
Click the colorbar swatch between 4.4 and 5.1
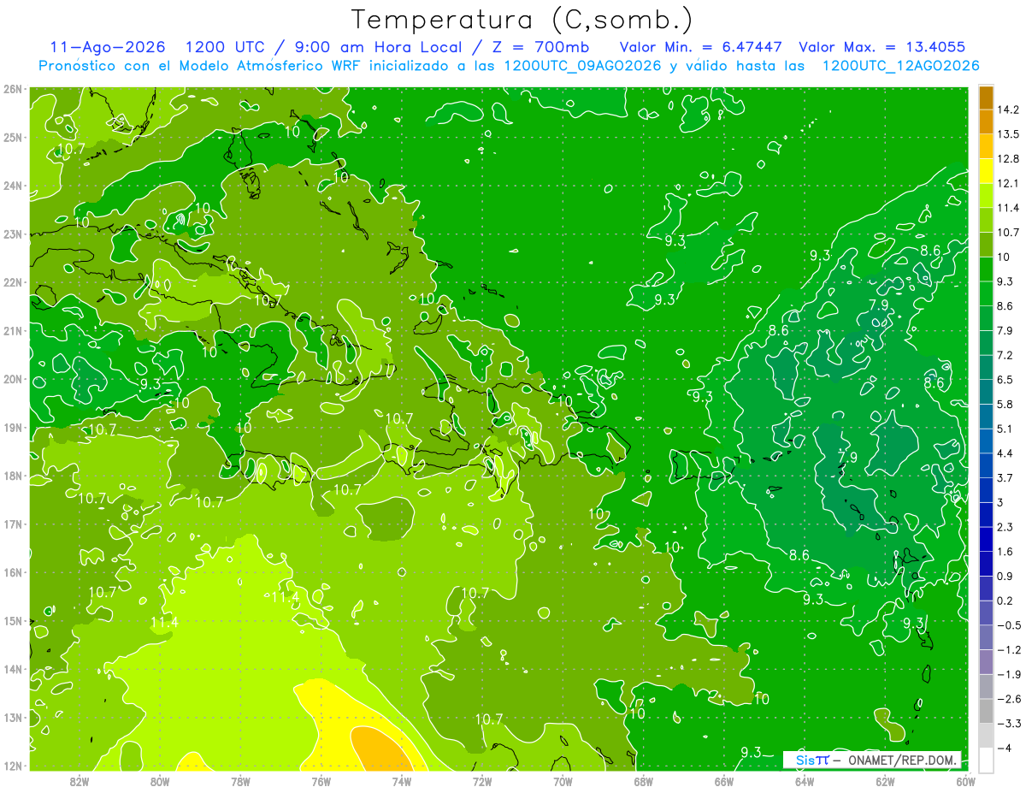point(986,441)
